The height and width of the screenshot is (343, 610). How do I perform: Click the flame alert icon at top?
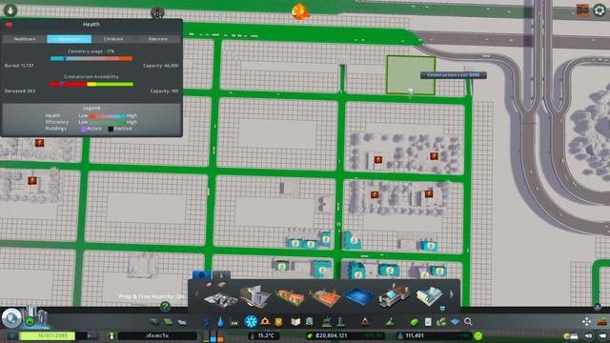click(300, 11)
